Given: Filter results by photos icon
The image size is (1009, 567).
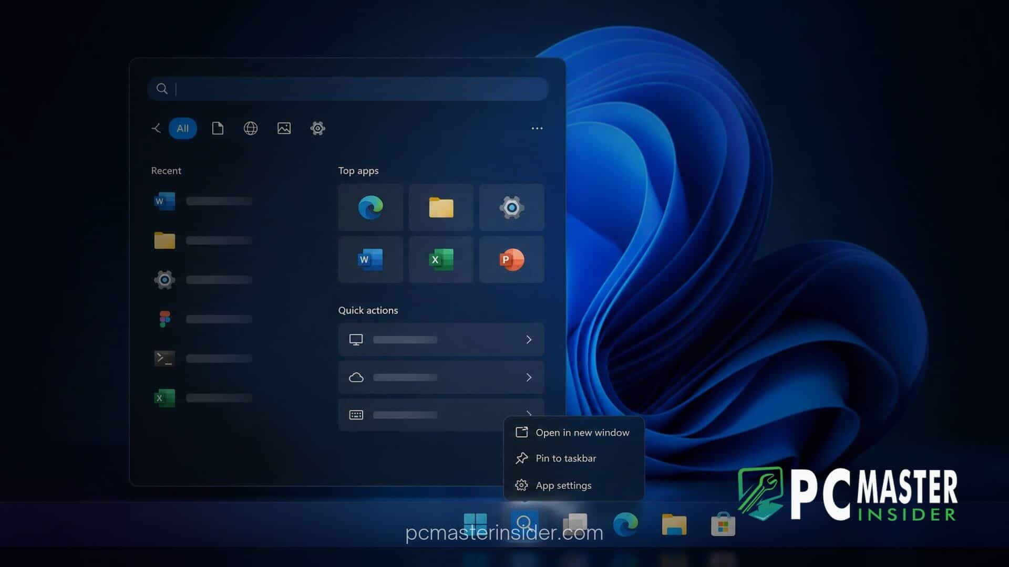Looking at the screenshot, I should click(284, 128).
